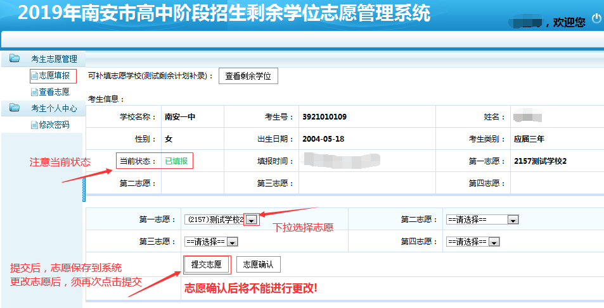Click the sidebar collapse handle
Viewport: 604px width, 308px height.
pos(84,190)
